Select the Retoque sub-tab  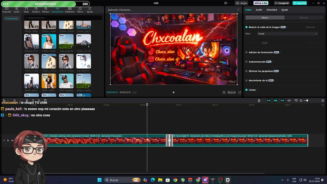point(304,18)
